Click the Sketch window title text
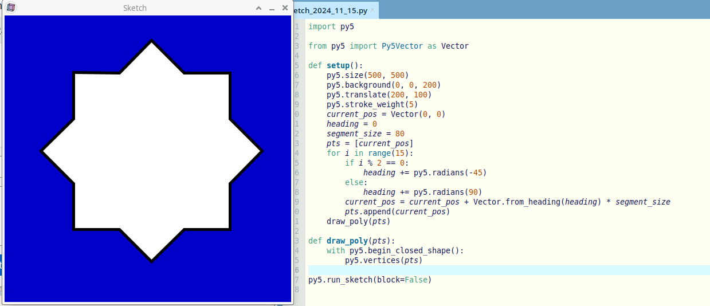710x306 pixels. [135, 8]
